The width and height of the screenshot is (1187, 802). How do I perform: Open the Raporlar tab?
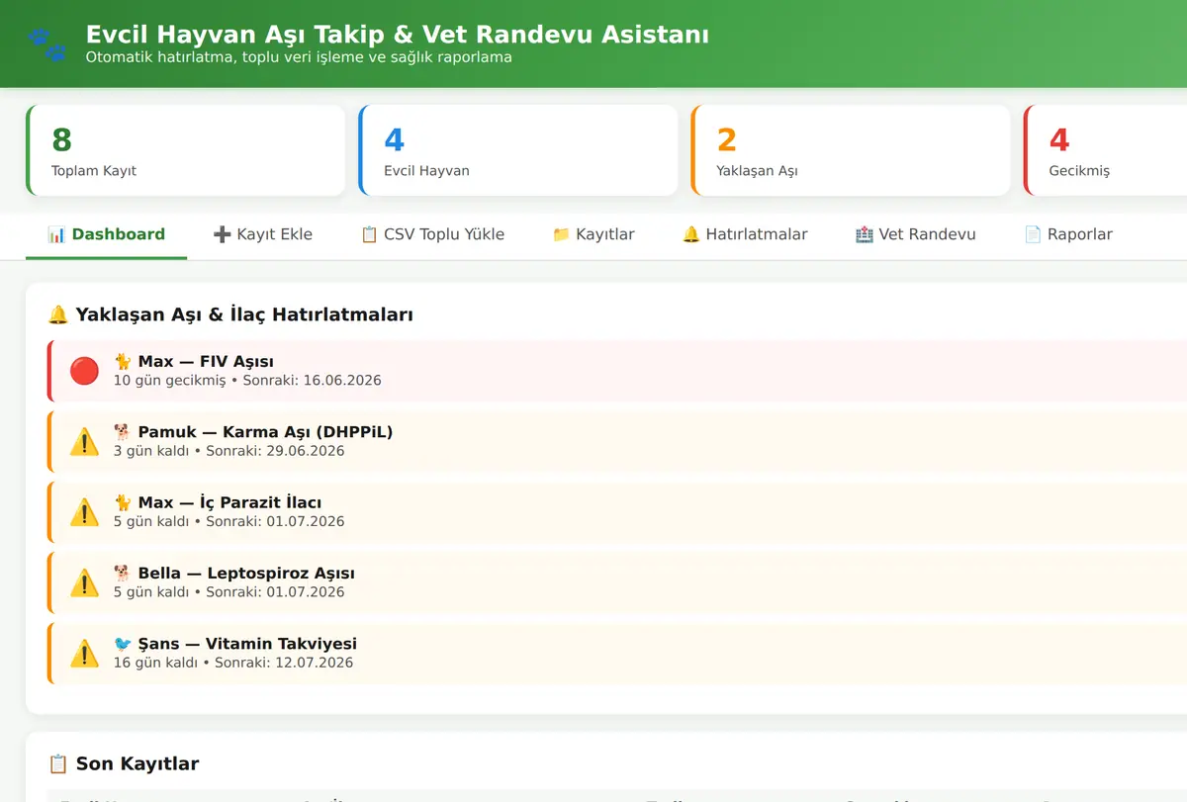[1067, 234]
